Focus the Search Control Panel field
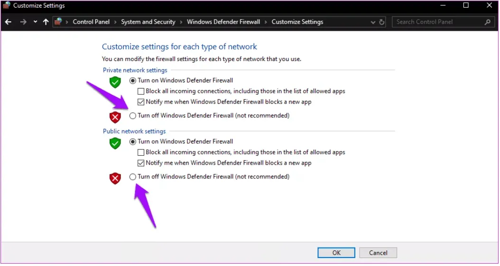Screen dimensions: 500x266 [x=436, y=22]
